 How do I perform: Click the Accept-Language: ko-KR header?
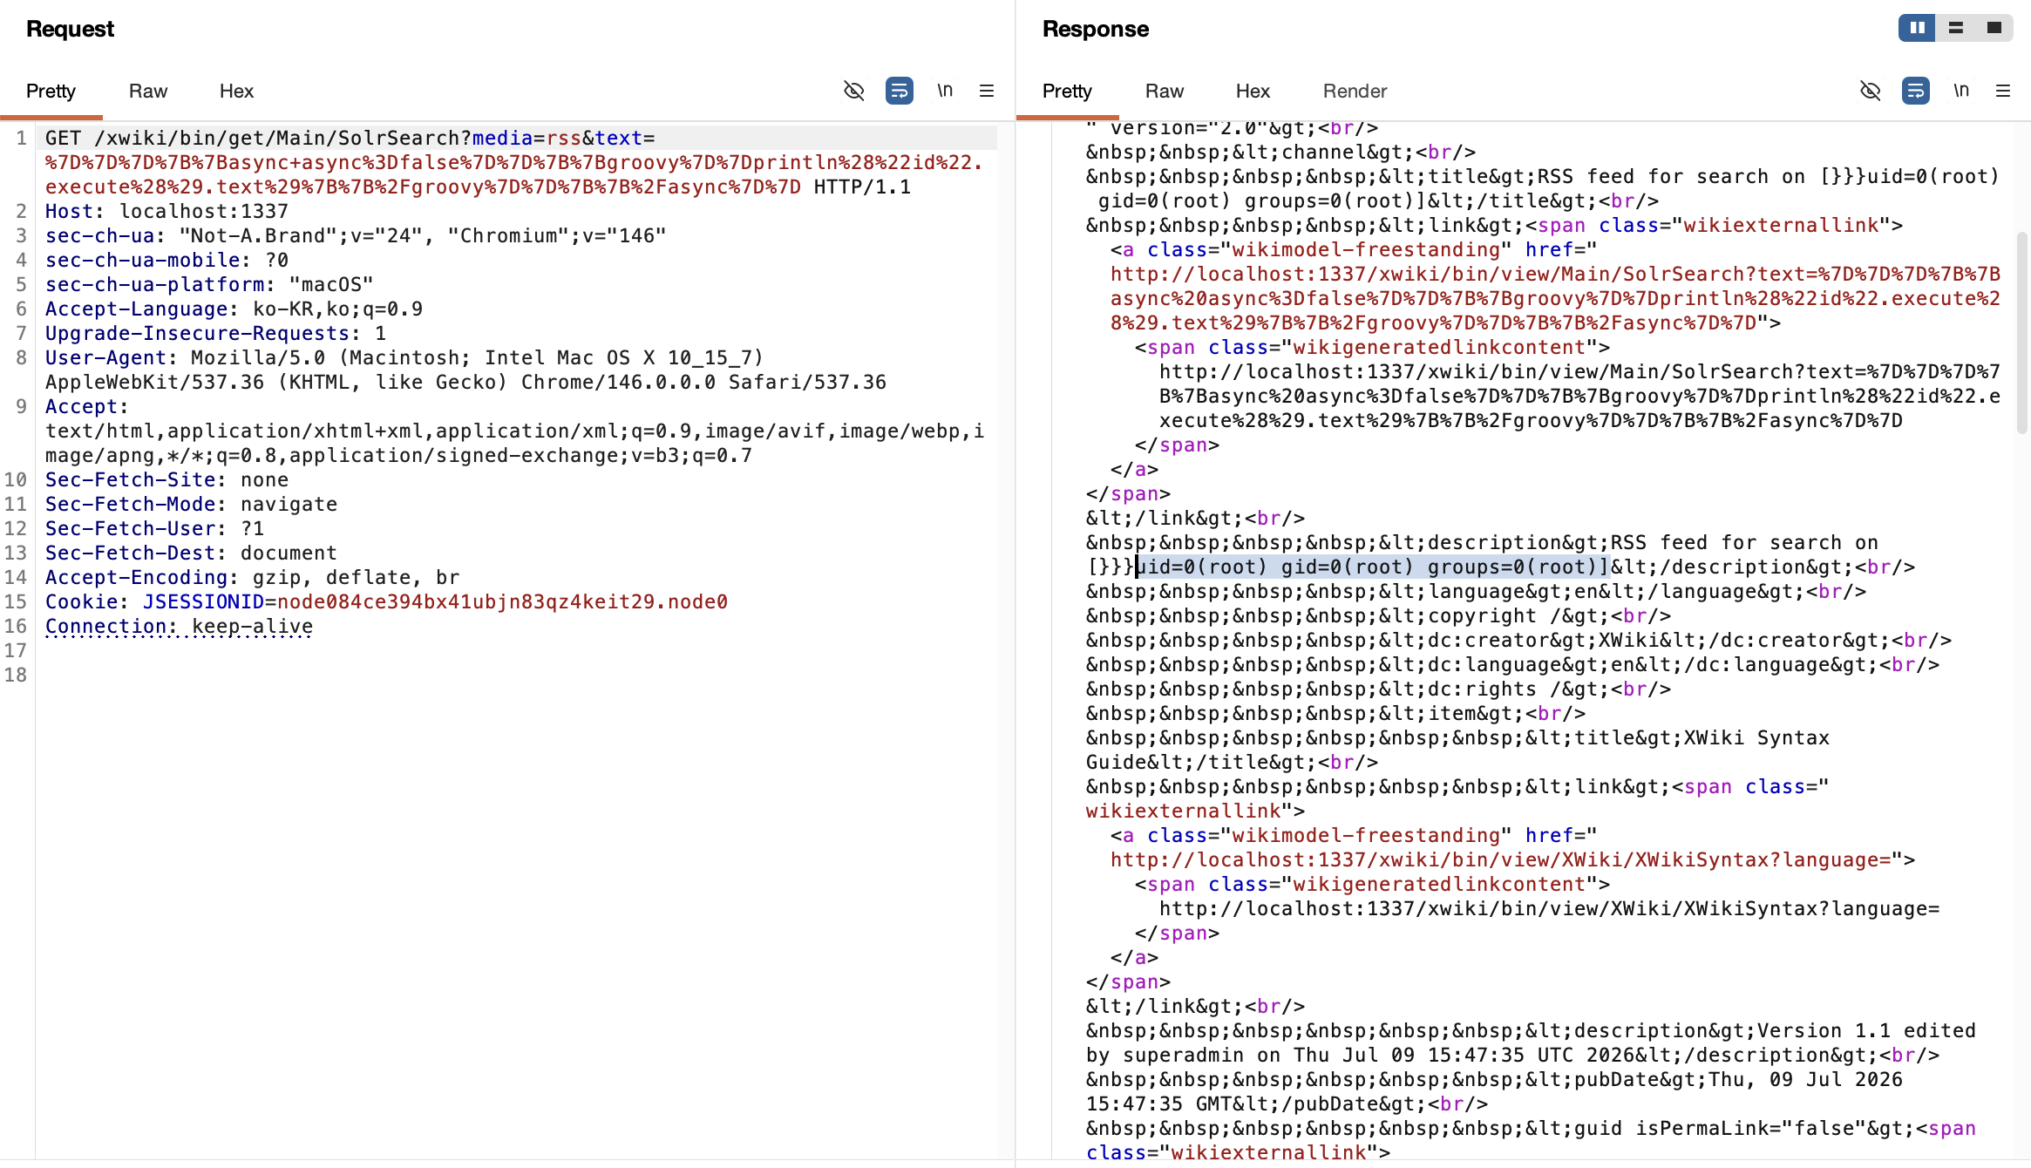[234, 309]
